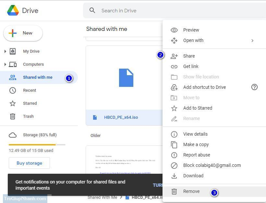Click the Starred star icon in sidebar
The height and width of the screenshot is (203, 266).
click(x=13, y=103)
